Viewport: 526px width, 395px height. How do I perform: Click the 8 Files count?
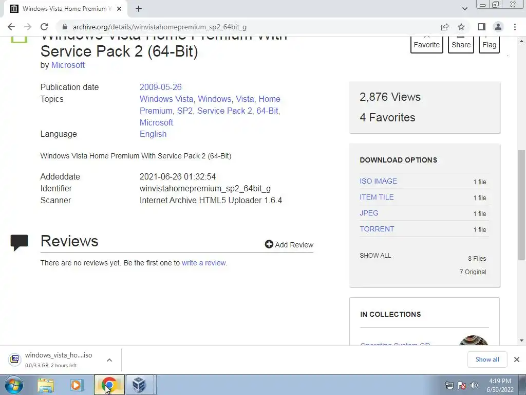[477, 259]
